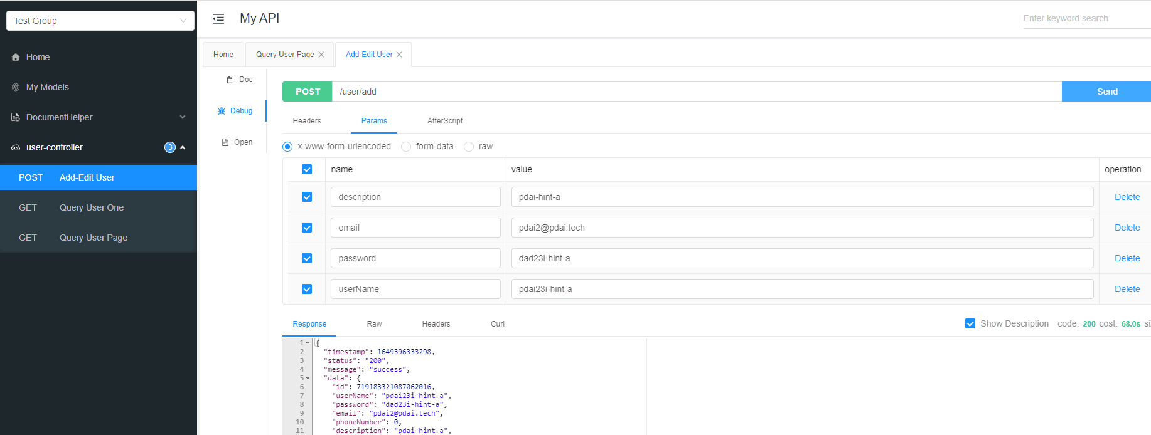Image resolution: width=1151 pixels, height=435 pixels.
Task: Click the sidebar collapse menu icon
Action: (x=218, y=19)
